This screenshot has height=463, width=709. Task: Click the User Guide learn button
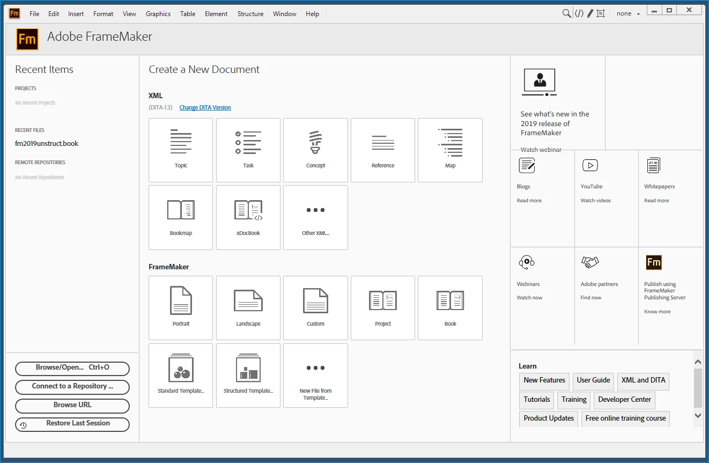593,380
